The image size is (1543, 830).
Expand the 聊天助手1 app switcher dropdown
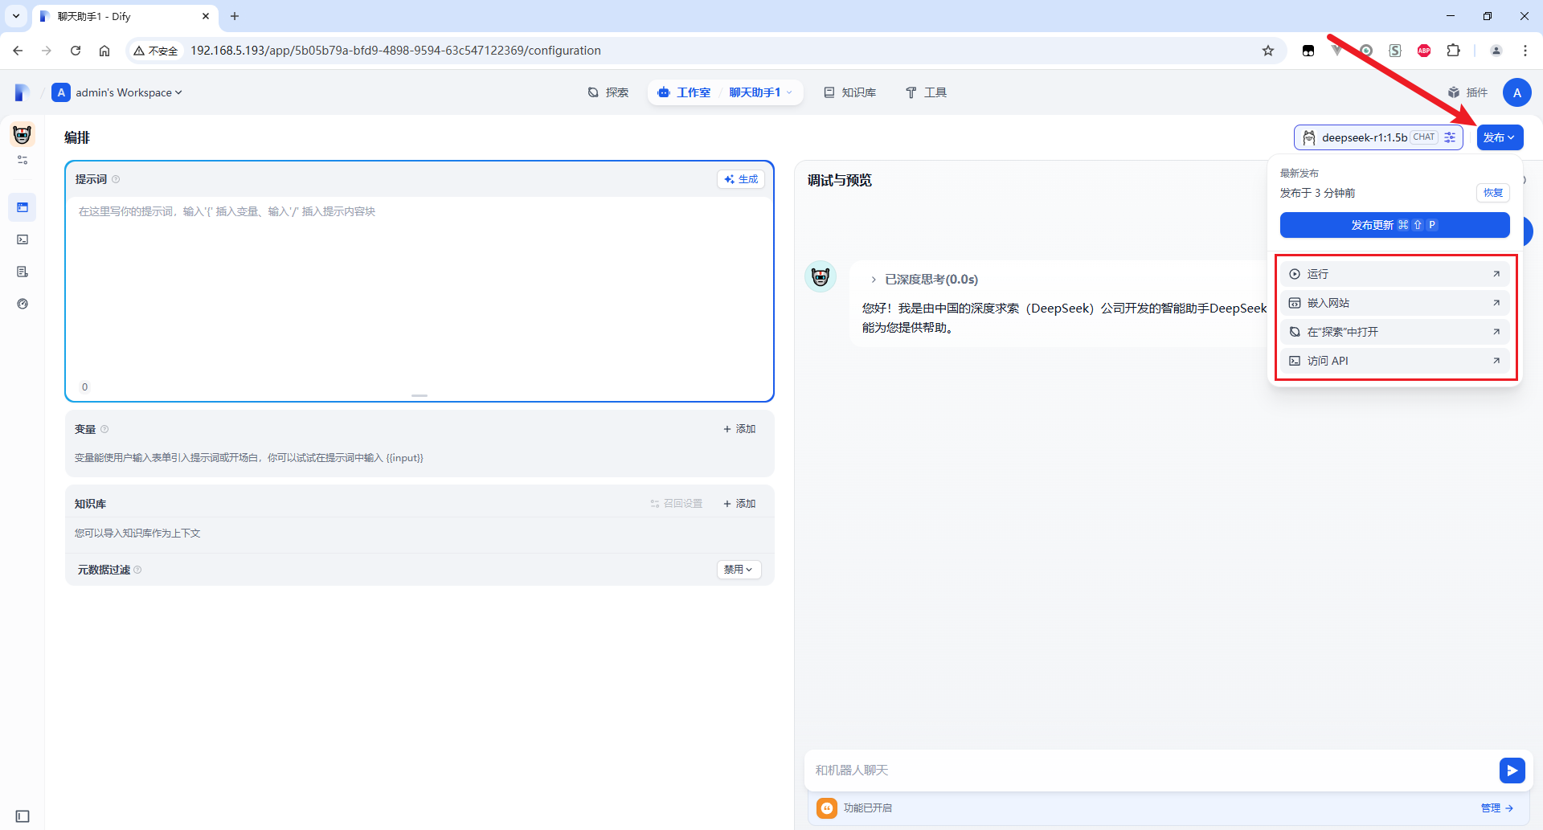760,92
